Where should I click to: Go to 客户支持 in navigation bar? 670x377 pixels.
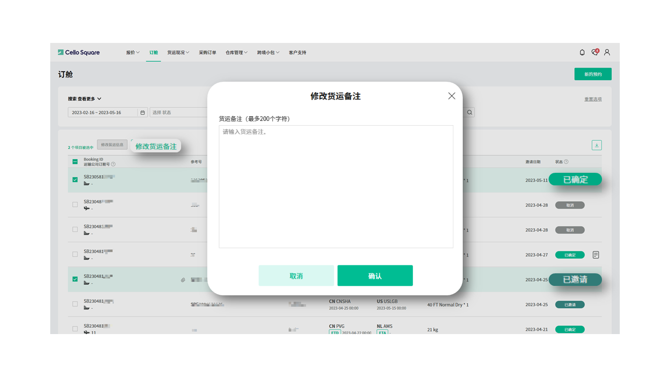[x=297, y=52]
